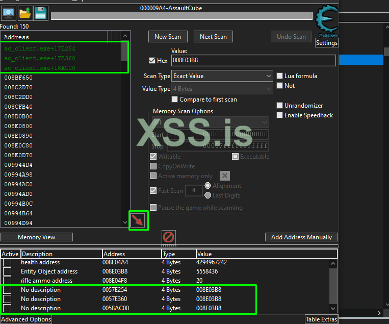389x324 pixels.
Task: Click the Cheat Engine logo
Action: 327,21
